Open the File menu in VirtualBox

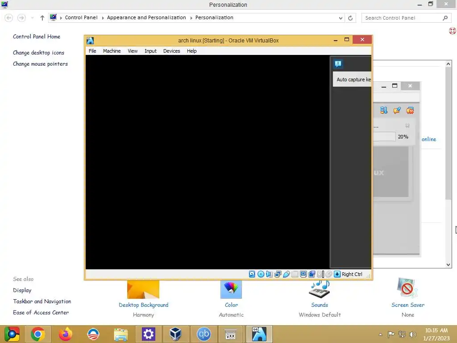[x=92, y=51]
